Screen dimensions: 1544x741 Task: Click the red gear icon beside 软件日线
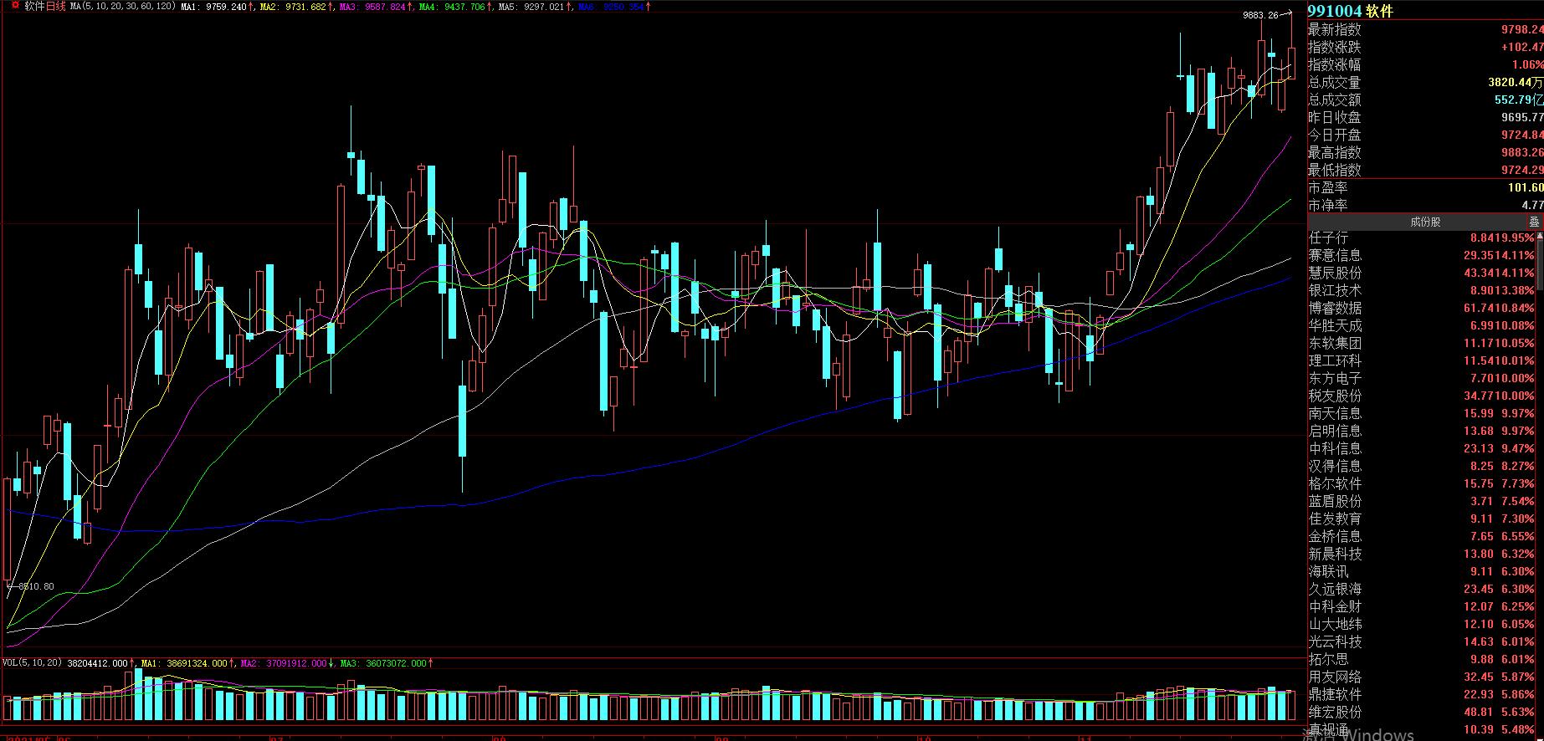pyautogui.click(x=14, y=6)
